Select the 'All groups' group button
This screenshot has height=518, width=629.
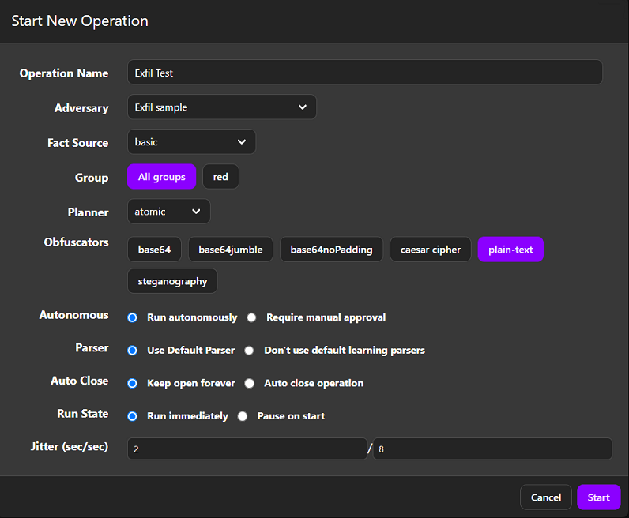[x=161, y=177]
